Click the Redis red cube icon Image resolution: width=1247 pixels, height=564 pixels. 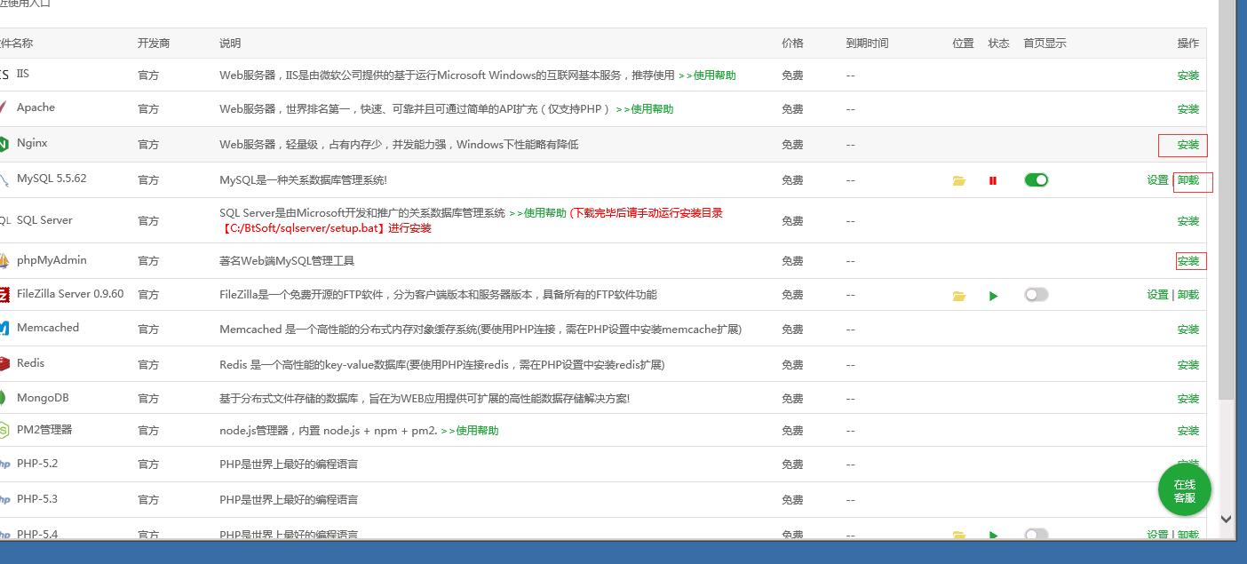[4, 364]
